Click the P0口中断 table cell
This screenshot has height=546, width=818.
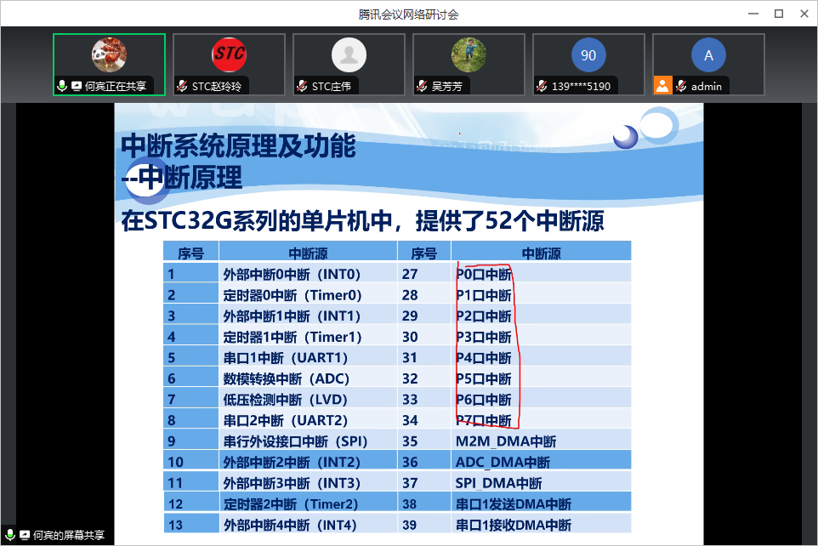pyautogui.click(x=541, y=274)
